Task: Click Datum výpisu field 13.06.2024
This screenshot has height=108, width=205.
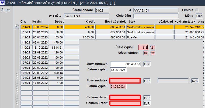Action: pyautogui.click(x=118, y=70)
